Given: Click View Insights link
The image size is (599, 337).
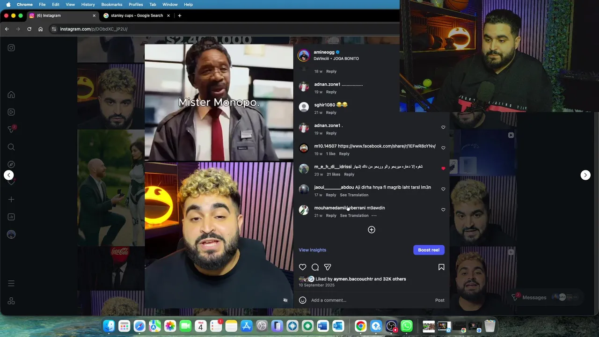Looking at the screenshot, I should [313, 250].
